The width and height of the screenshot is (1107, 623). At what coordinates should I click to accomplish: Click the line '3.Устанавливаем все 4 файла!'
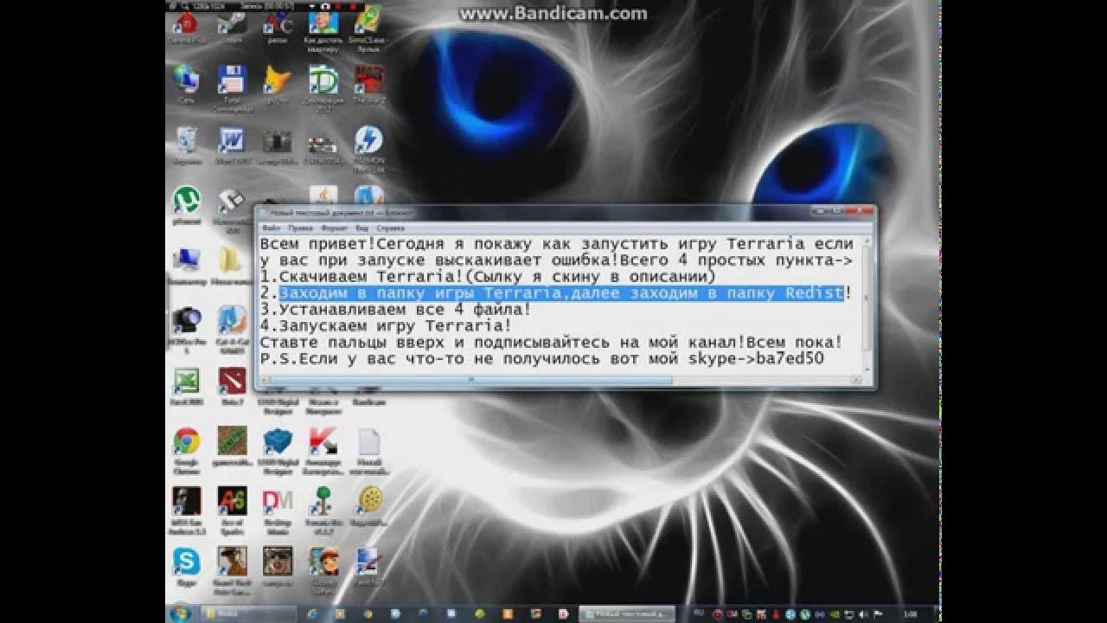coord(396,310)
